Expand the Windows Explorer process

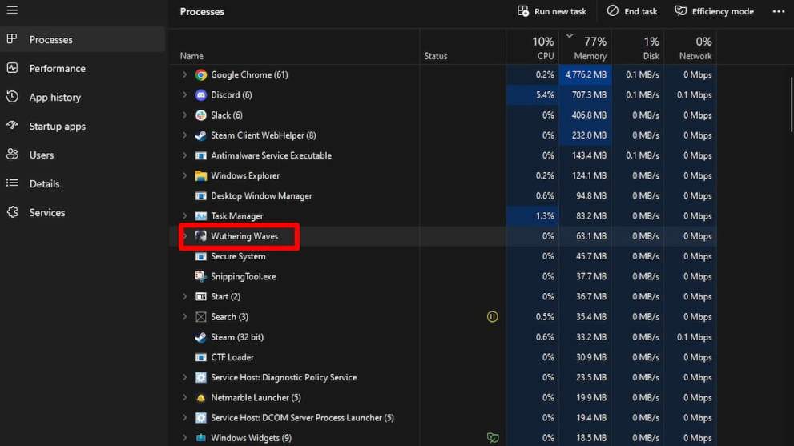[x=185, y=175]
